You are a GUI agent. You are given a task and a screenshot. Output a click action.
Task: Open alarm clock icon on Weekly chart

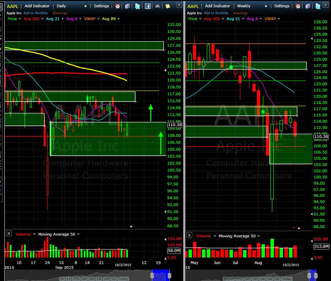click(298, 6)
